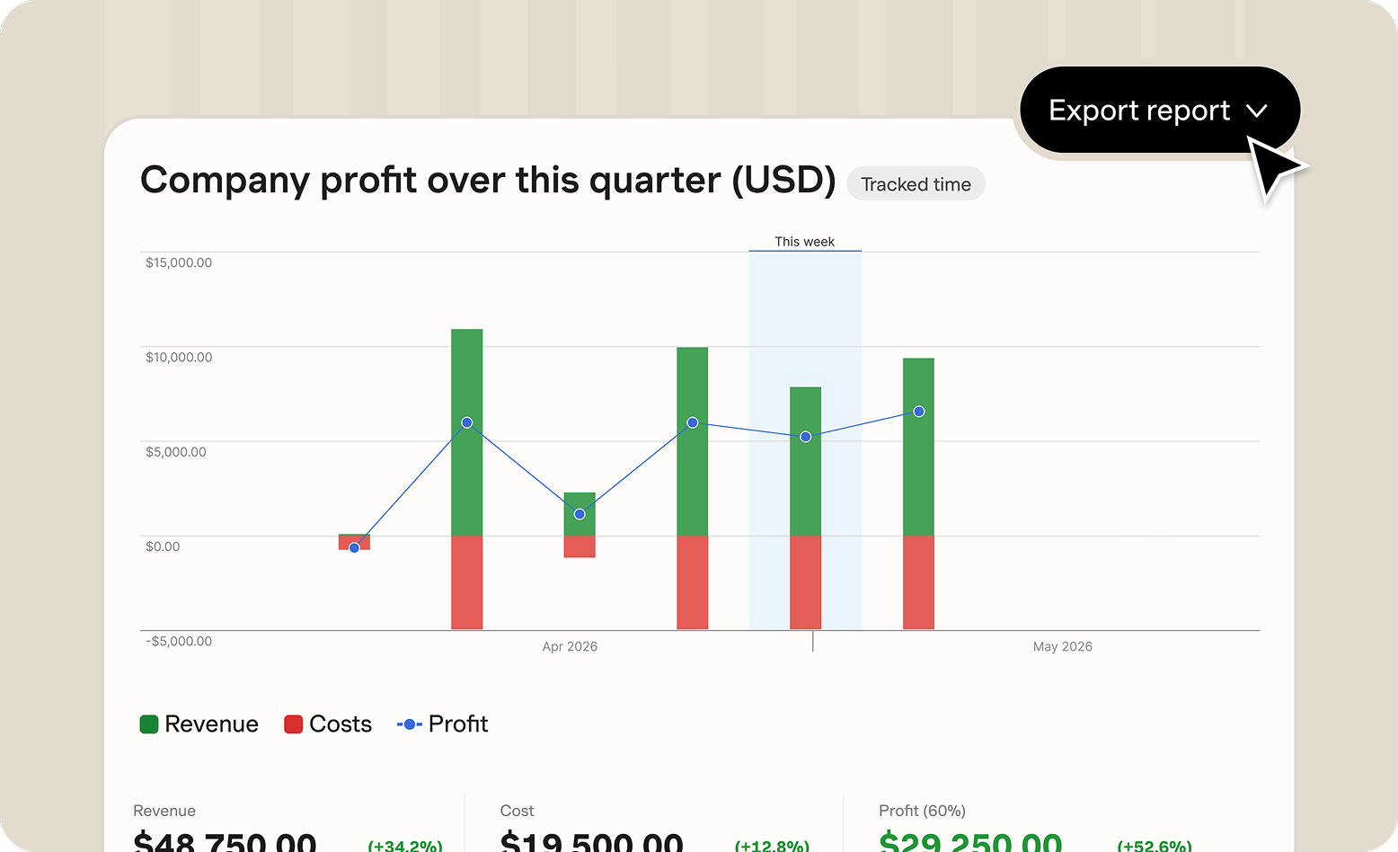The image size is (1398, 852).
Task: Click the last profit dot before May 2026
Action: [918, 411]
